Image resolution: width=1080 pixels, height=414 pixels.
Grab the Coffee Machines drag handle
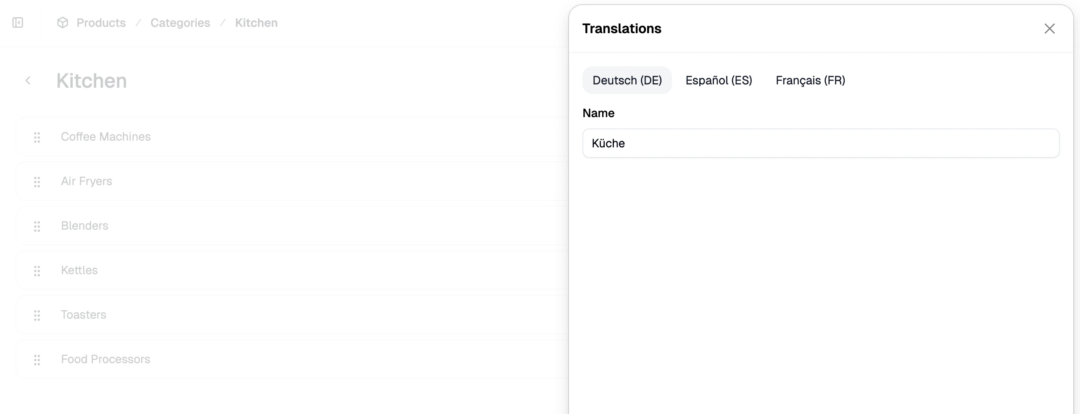(37, 137)
